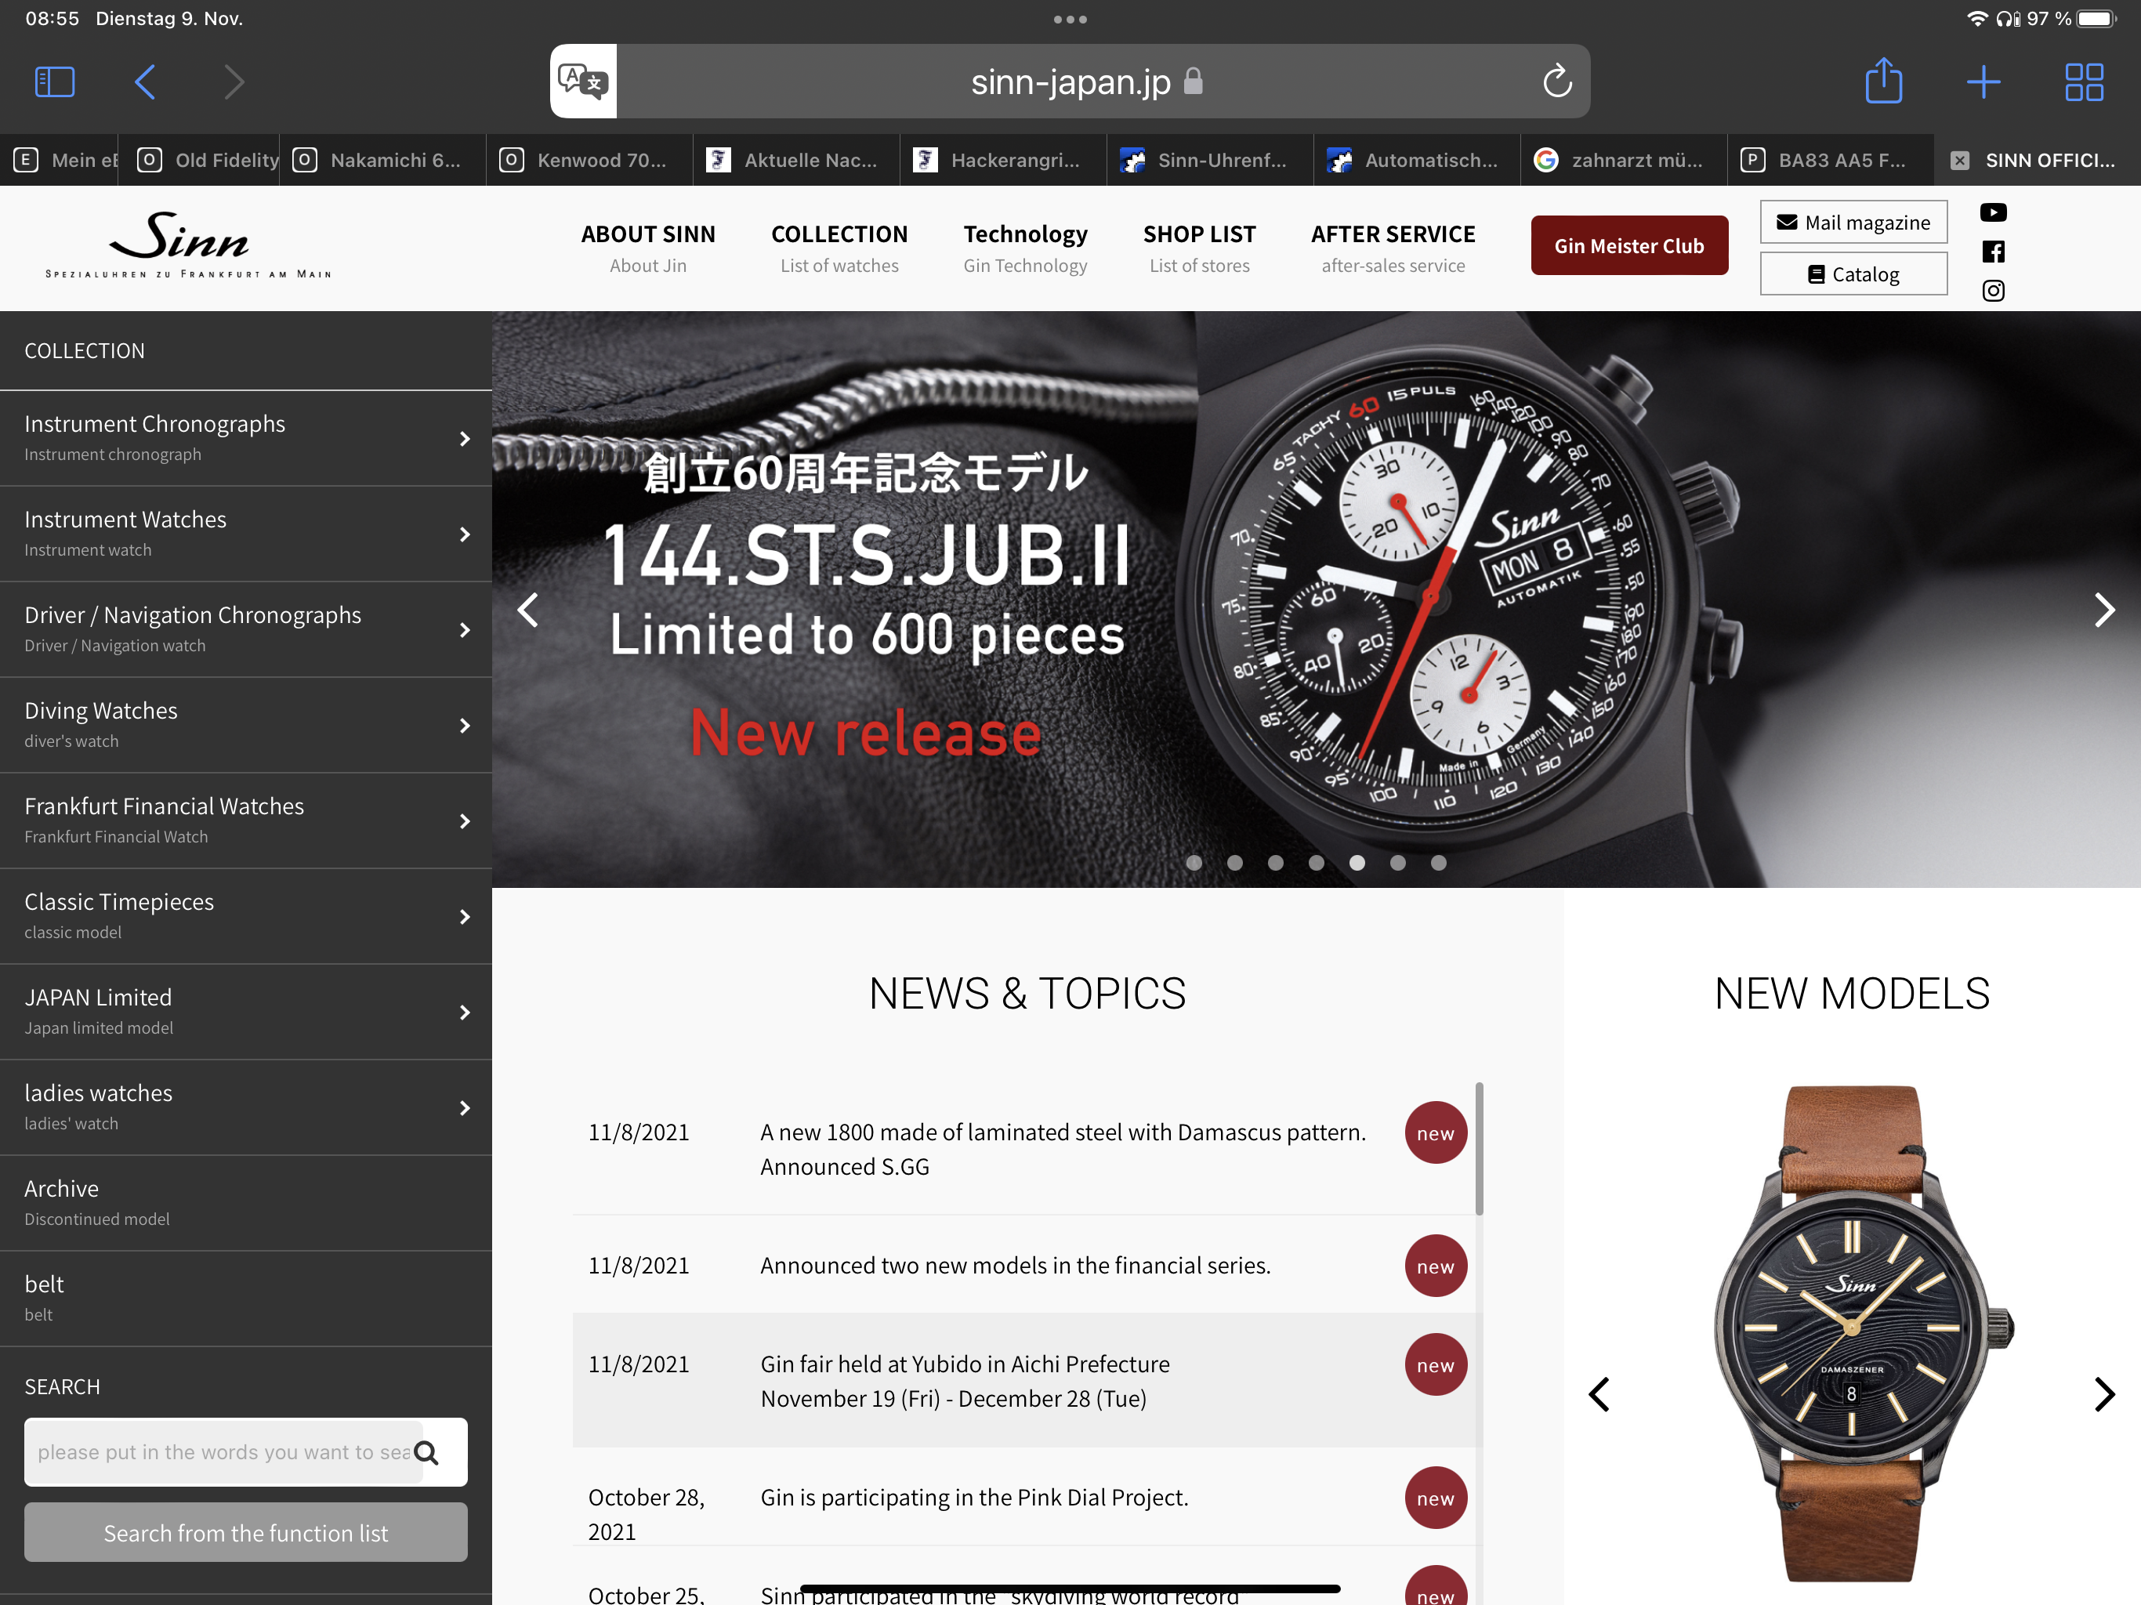Click the Gin Meister Club button
Image resolution: width=2141 pixels, height=1605 pixels.
click(1628, 246)
